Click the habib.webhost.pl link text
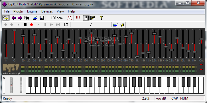Viewport: 207px width, 103px height. click(x=11, y=74)
